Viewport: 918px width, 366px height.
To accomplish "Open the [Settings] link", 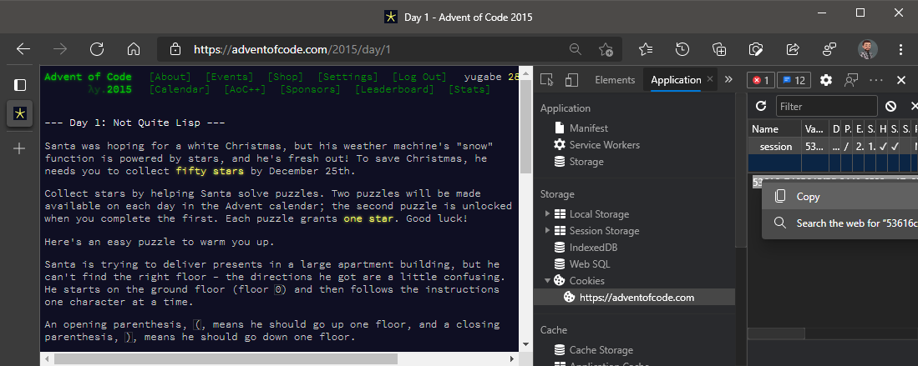I will click(x=347, y=77).
